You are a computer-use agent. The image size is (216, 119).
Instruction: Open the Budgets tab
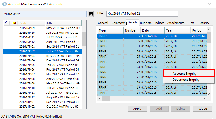click(146, 23)
